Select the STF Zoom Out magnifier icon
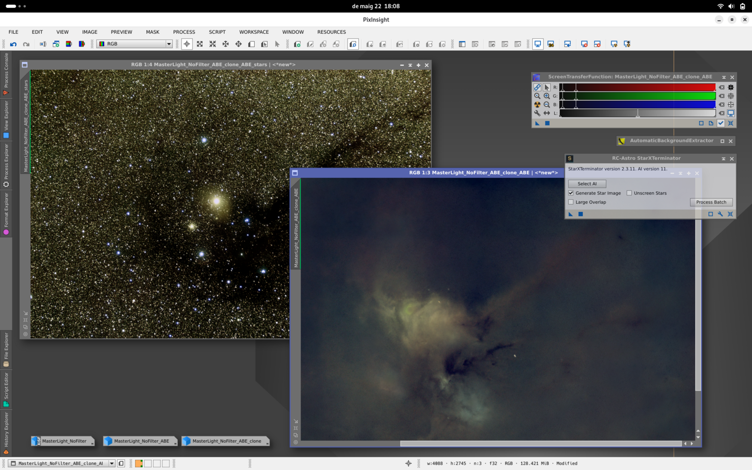752x470 pixels. tap(547, 105)
